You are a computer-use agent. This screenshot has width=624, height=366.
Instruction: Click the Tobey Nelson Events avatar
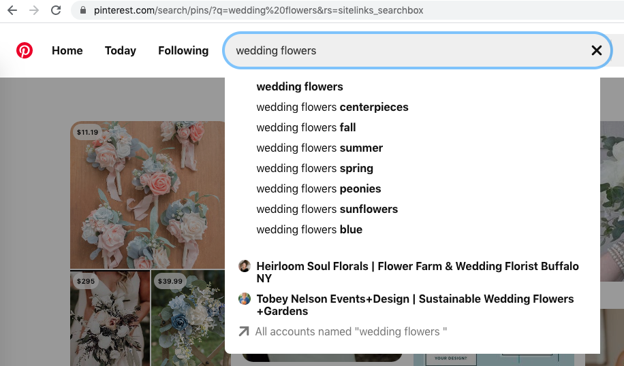(x=245, y=299)
